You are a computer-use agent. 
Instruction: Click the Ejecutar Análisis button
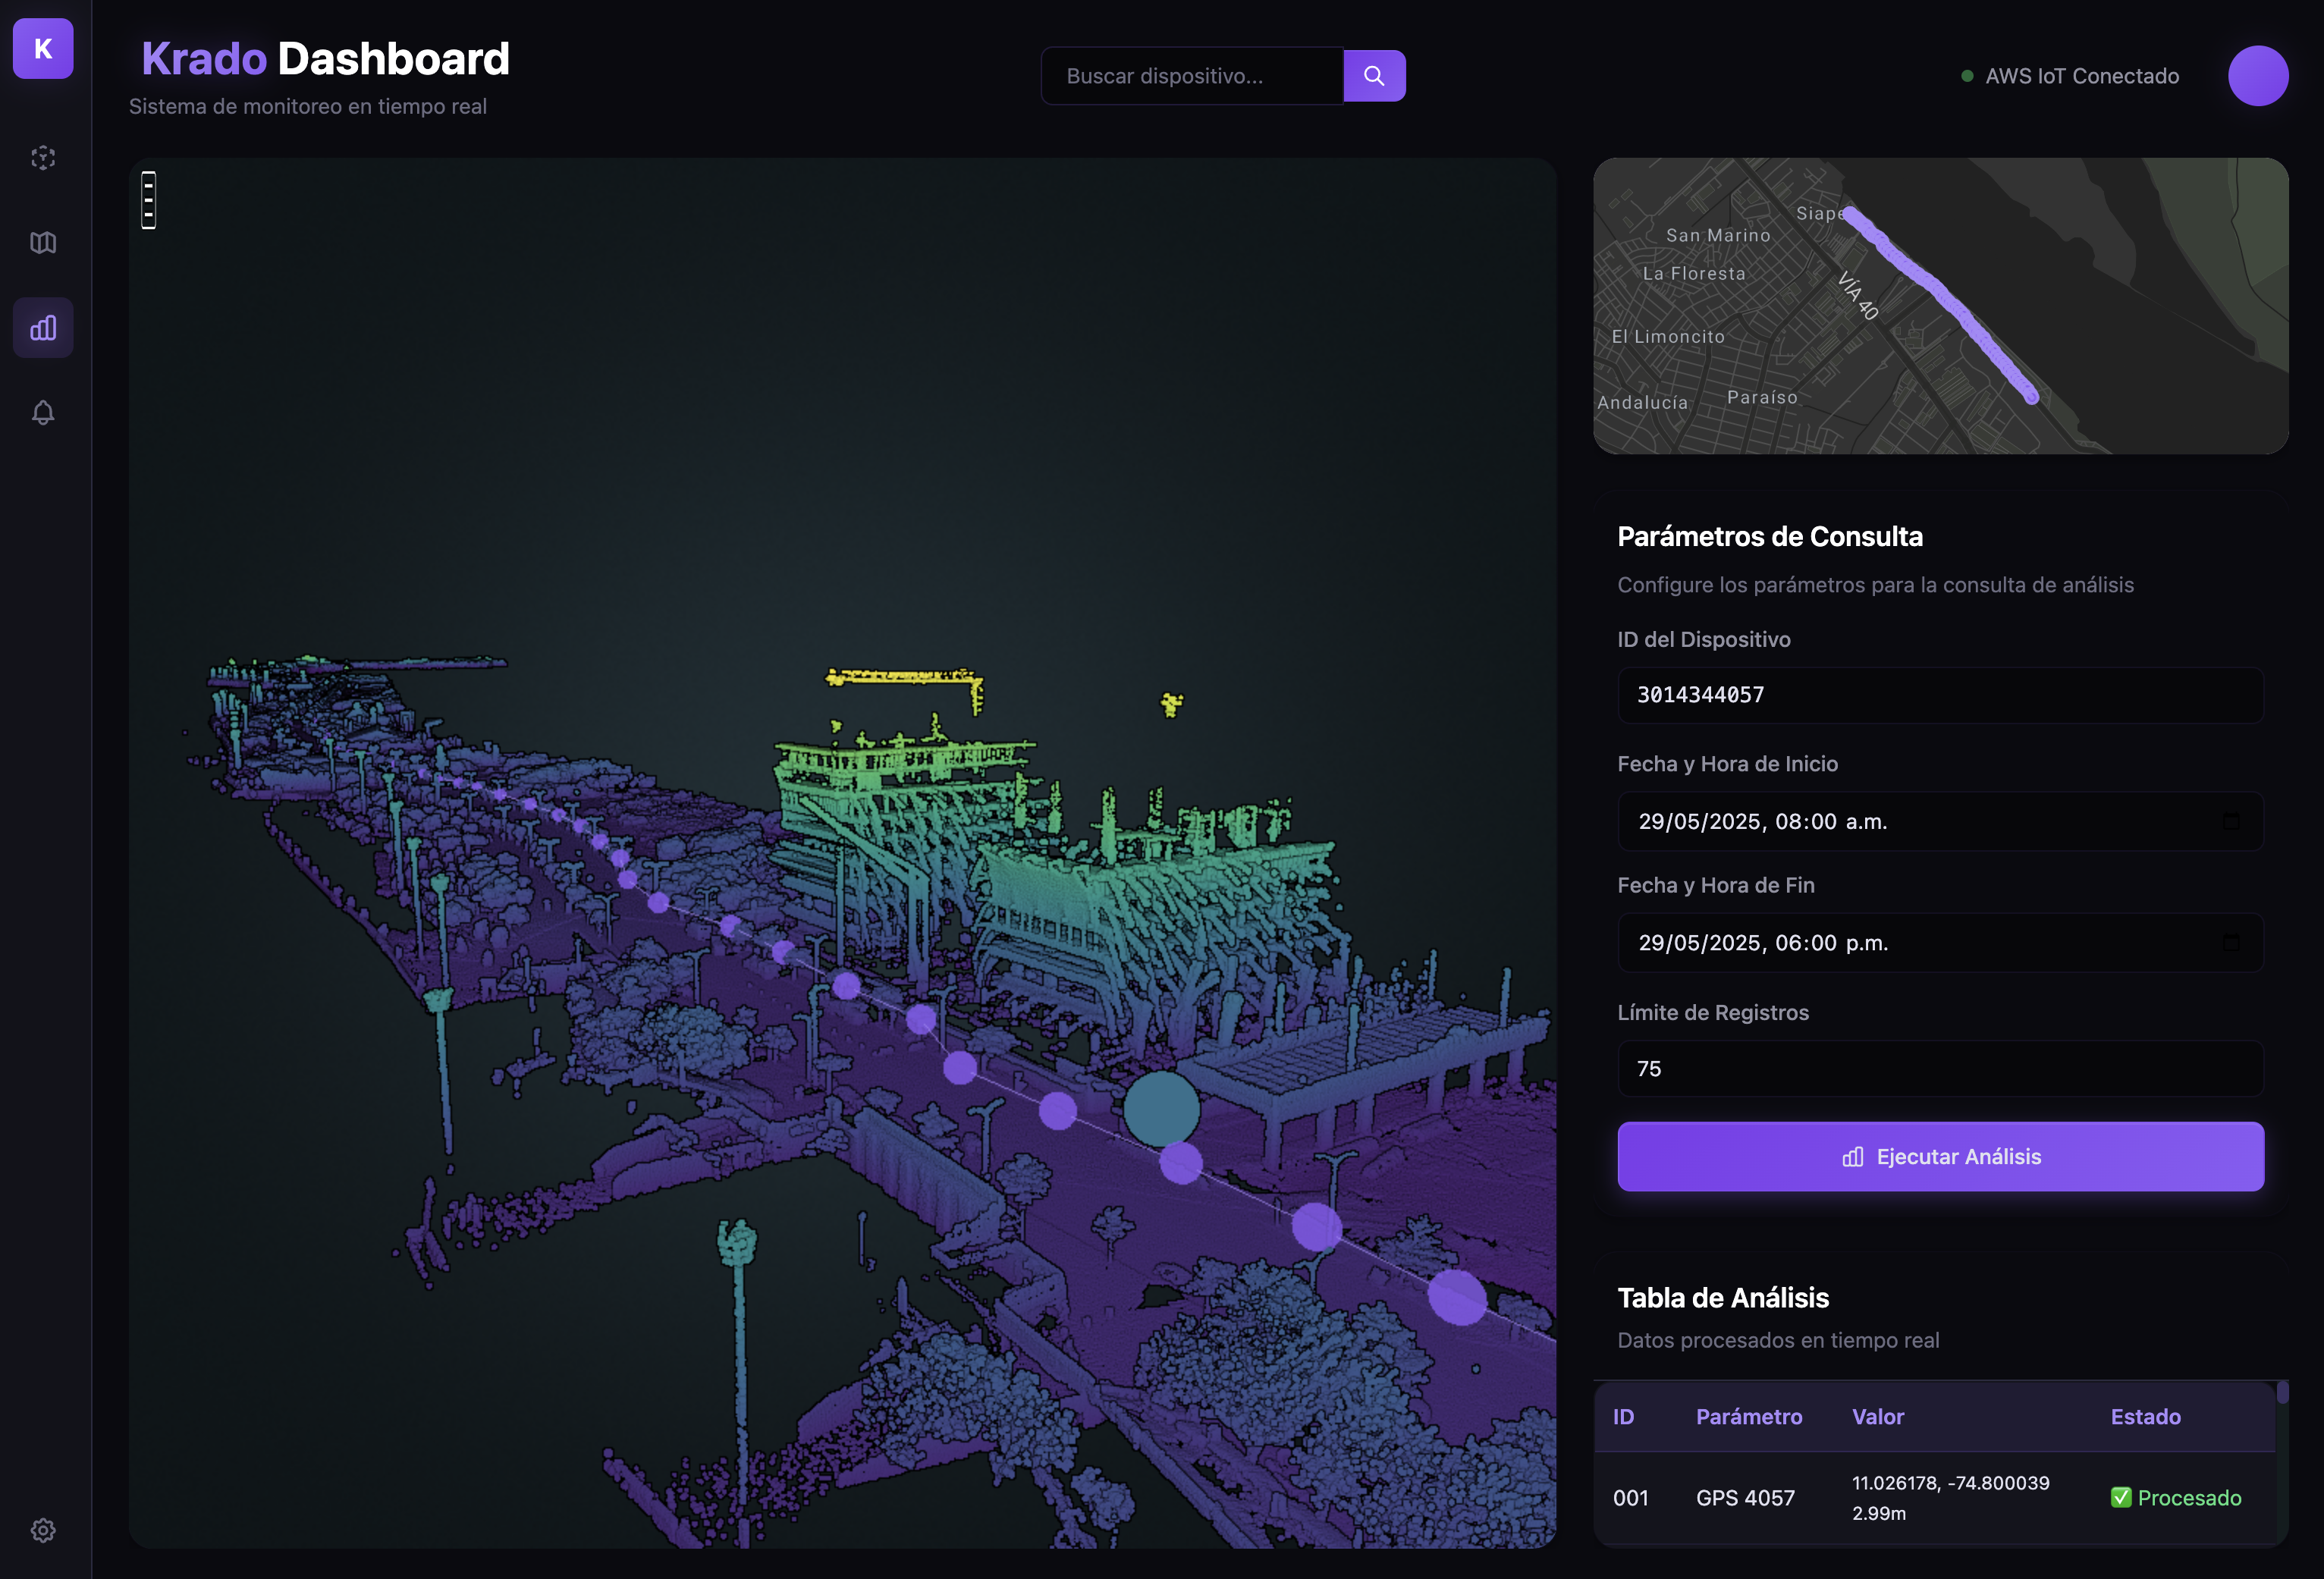pos(1940,1156)
